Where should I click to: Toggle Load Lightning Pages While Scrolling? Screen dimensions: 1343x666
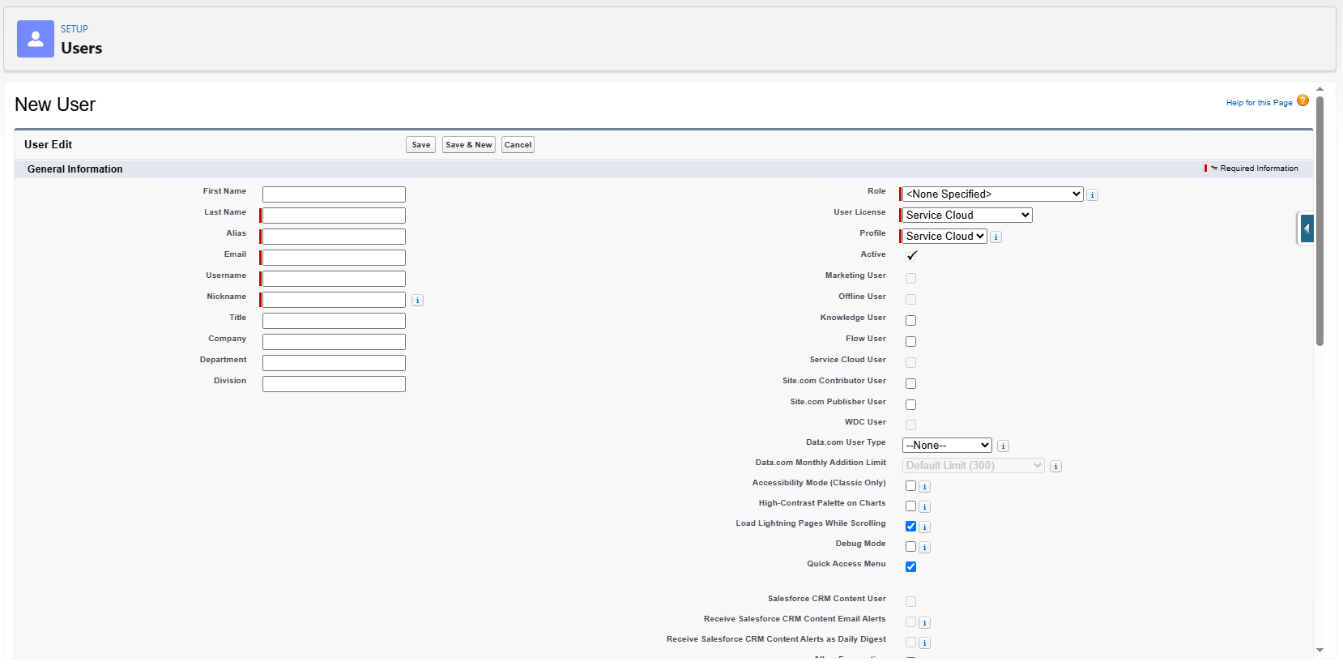[x=910, y=527]
